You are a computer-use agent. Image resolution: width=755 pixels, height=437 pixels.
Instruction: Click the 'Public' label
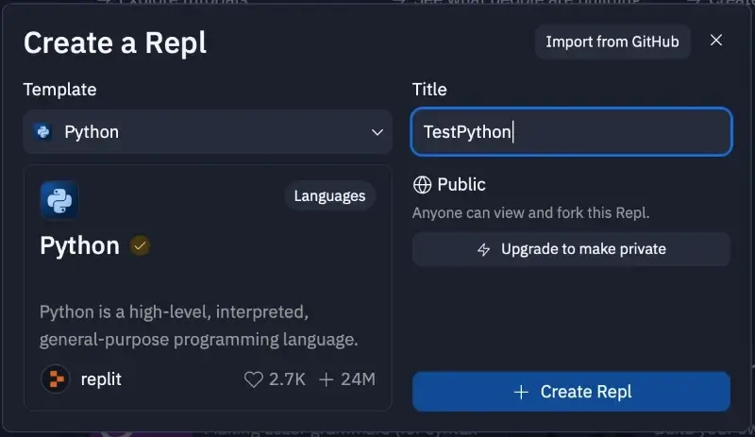pyautogui.click(x=461, y=185)
